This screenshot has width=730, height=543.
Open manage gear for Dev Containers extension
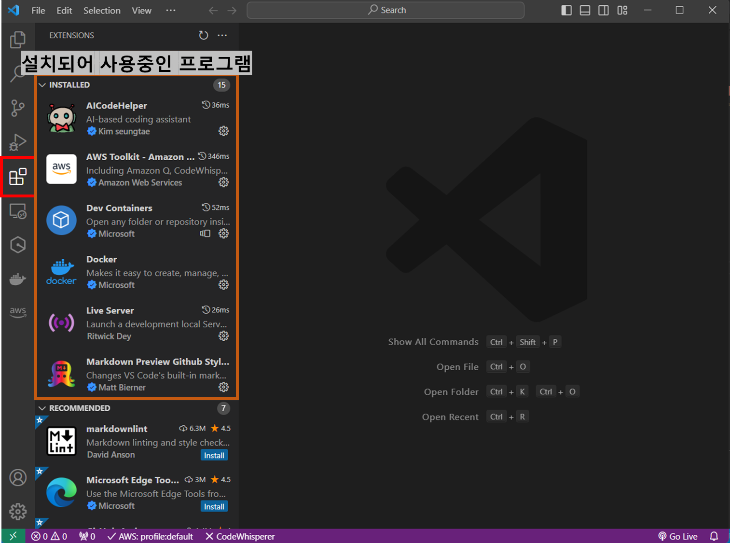pos(223,233)
